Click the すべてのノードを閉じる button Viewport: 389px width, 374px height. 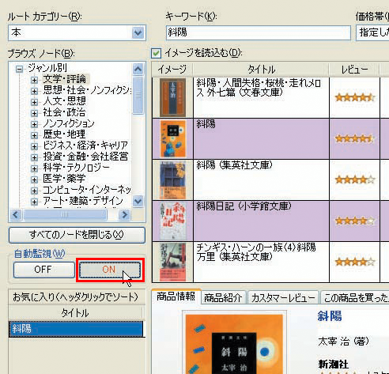click(77, 235)
